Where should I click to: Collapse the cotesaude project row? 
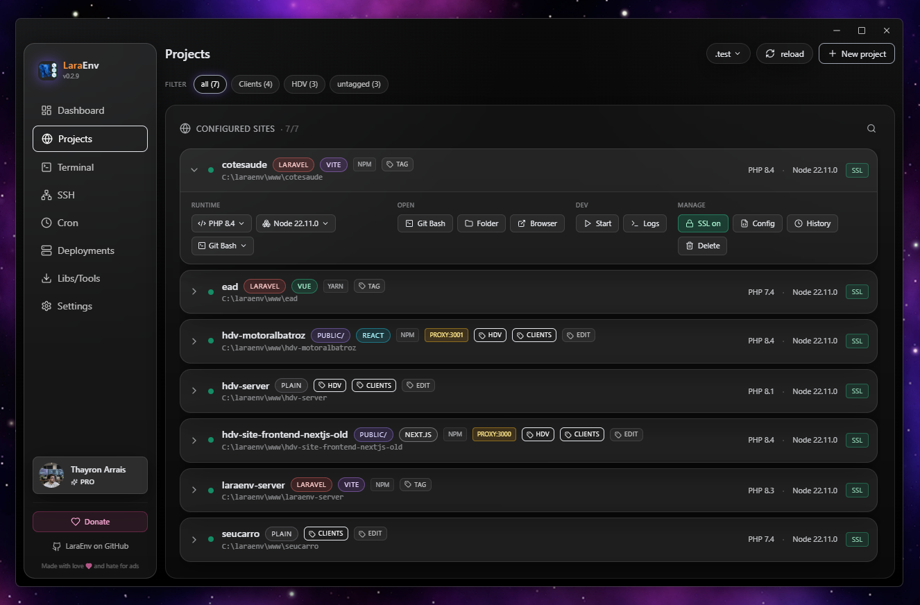point(194,170)
